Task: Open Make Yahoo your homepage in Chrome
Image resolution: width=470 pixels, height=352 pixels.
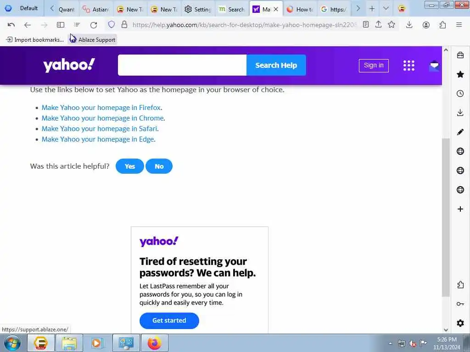Action: coord(103,118)
